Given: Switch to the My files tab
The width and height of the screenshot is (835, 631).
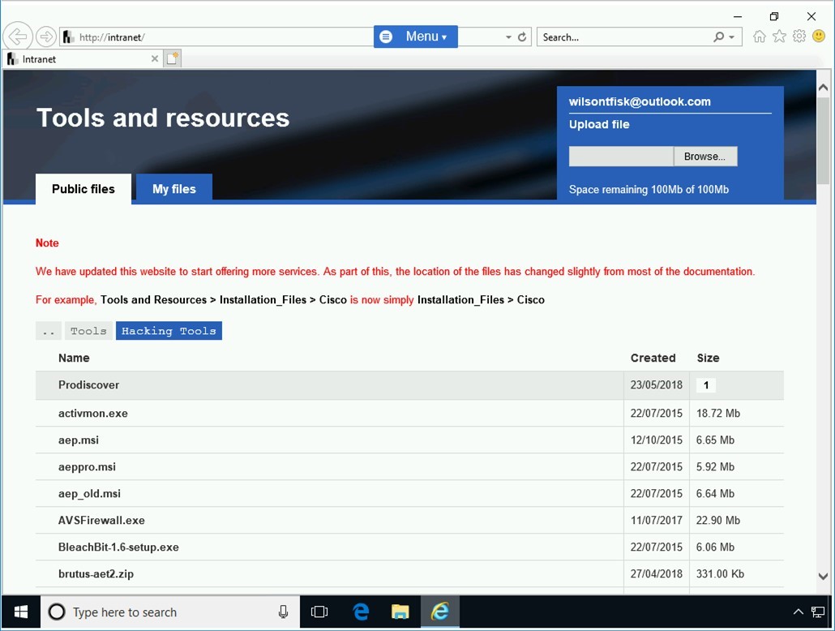Looking at the screenshot, I should click(x=174, y=189).
